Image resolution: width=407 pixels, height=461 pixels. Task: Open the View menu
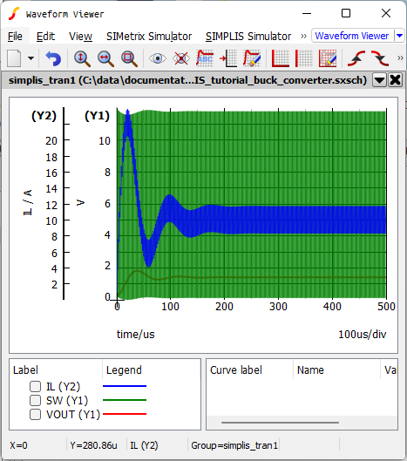(80, 37)
